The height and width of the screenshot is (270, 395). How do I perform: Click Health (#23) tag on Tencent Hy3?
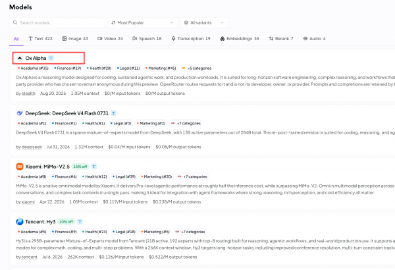[x=94, y=232]
